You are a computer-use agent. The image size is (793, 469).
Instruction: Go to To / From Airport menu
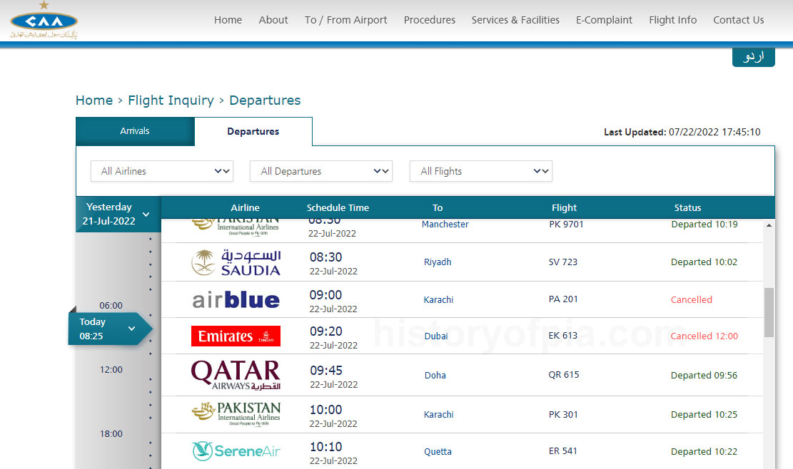pos(346,20)
